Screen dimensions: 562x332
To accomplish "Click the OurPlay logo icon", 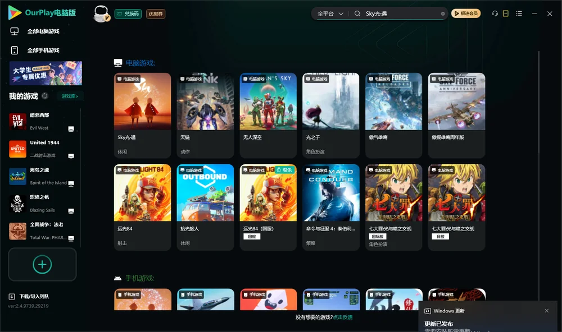I will [15, 12].
